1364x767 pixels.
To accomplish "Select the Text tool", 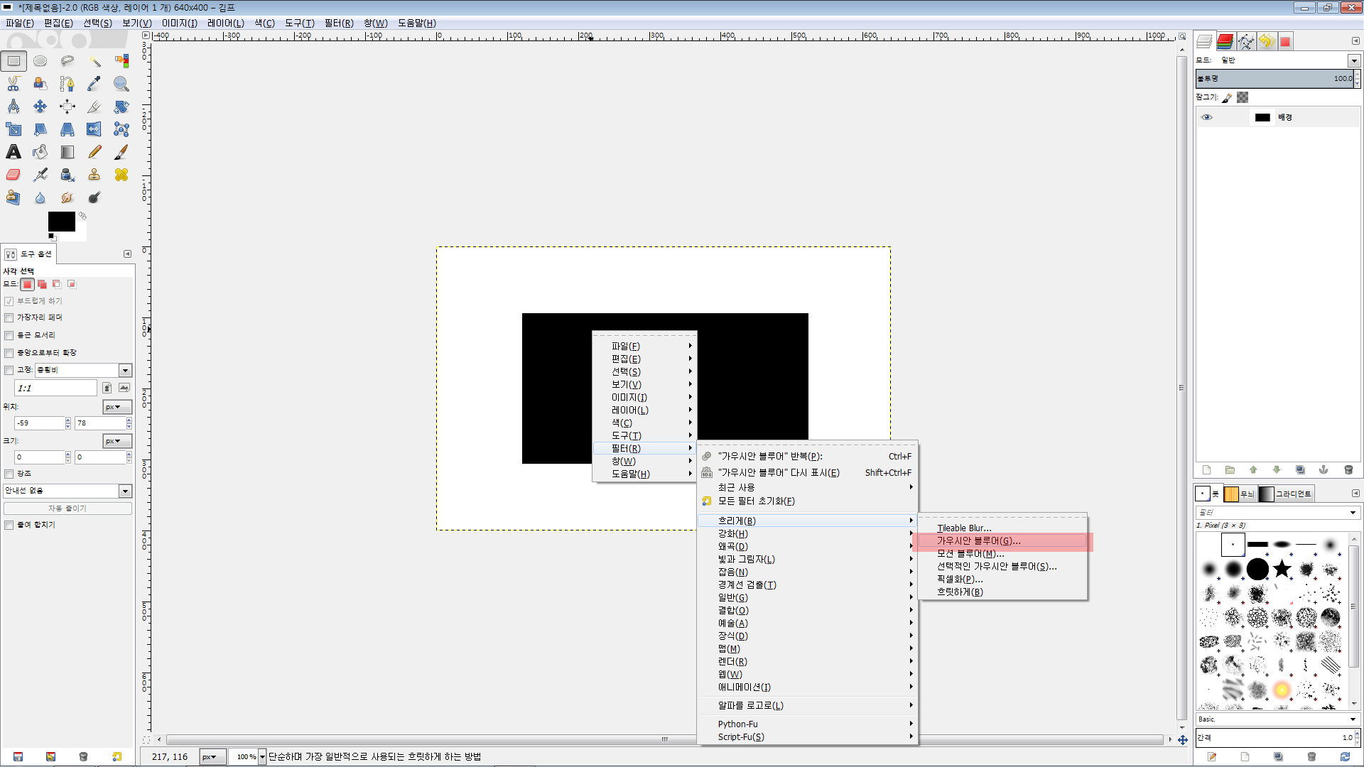I will coord(13,152).
